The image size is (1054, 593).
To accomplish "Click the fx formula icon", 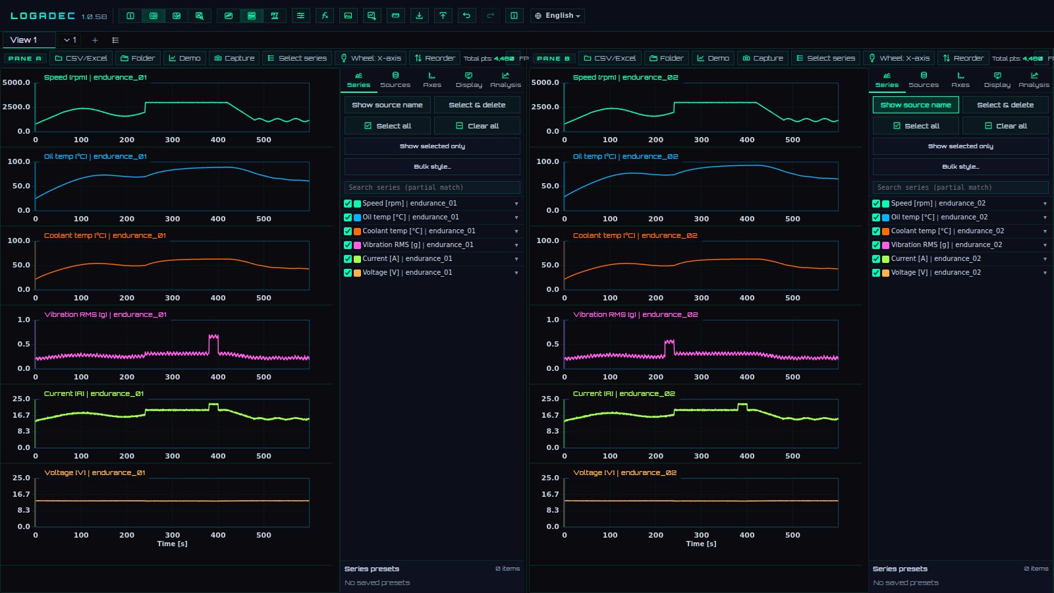I will tap(325, 16).
